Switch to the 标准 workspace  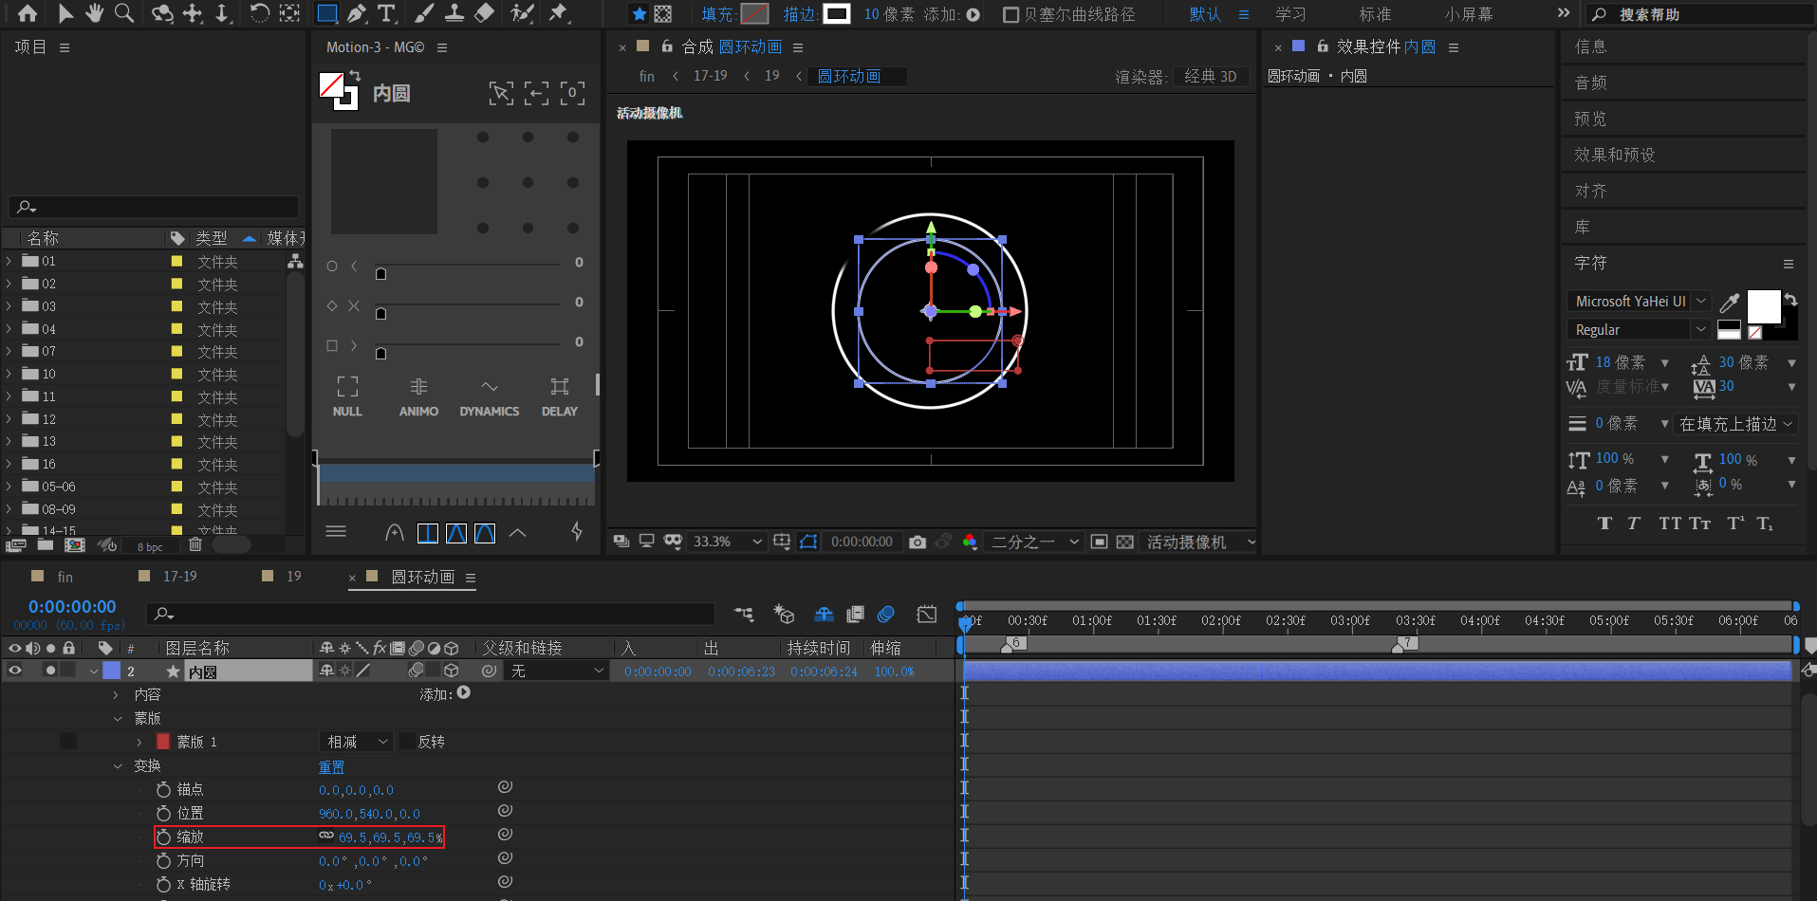[x=1375, y=14]
